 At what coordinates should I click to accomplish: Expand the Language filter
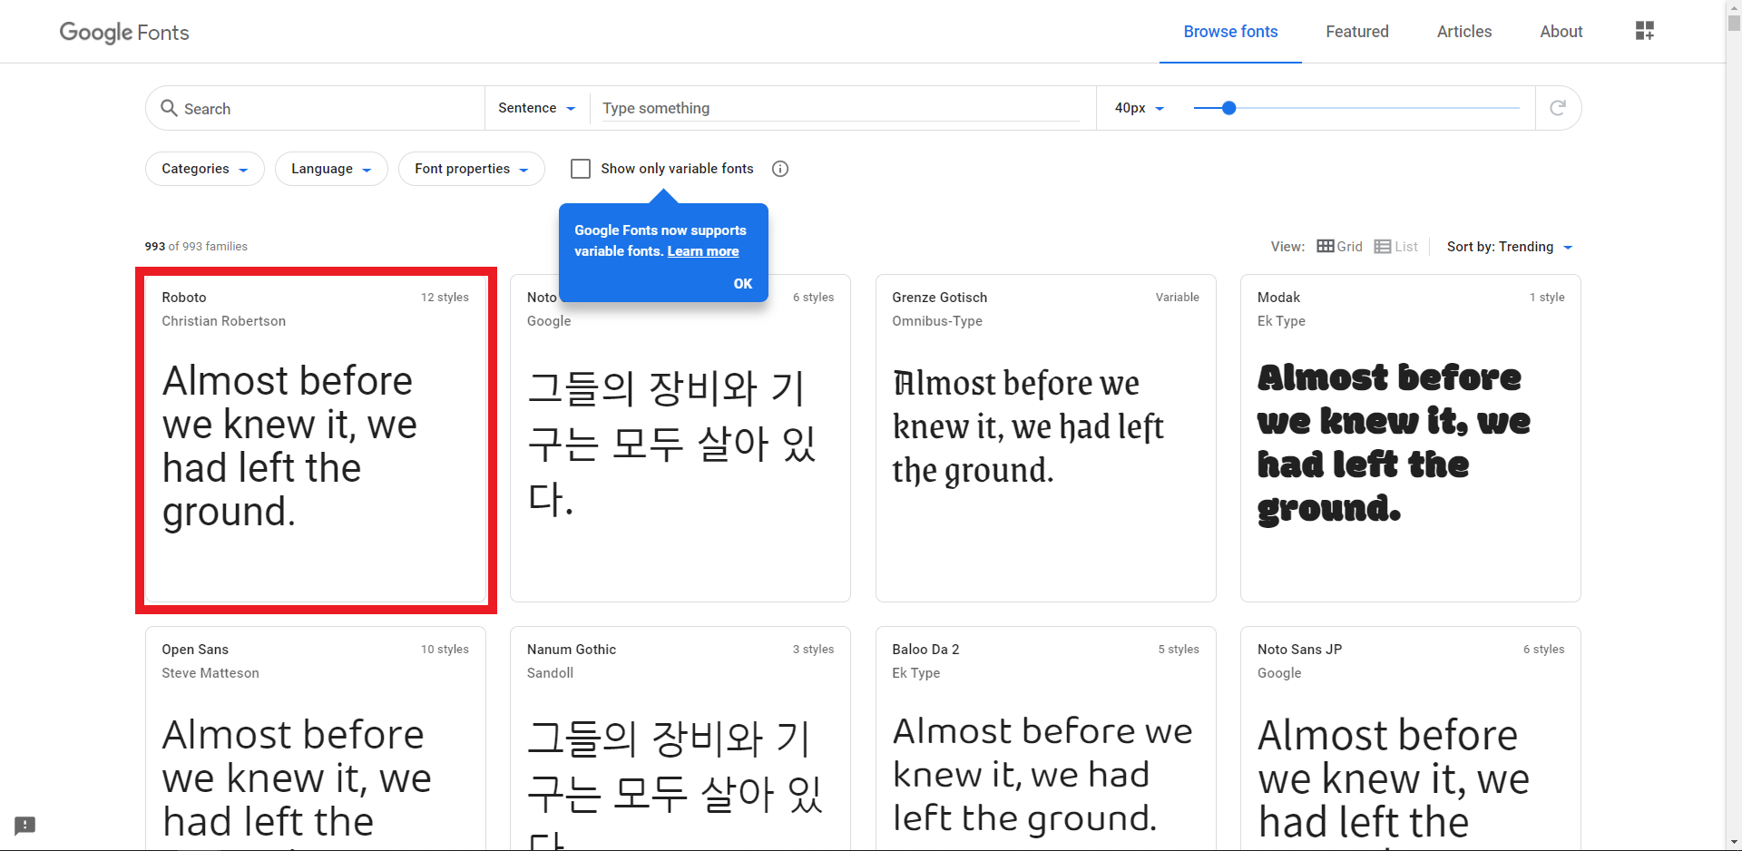(331, 169)
